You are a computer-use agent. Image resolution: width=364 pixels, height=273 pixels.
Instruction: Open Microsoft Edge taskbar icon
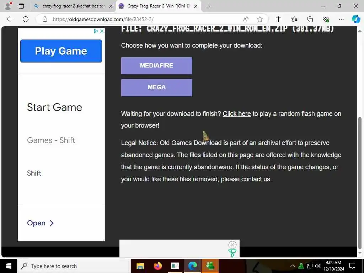click(x=192, y=266)
